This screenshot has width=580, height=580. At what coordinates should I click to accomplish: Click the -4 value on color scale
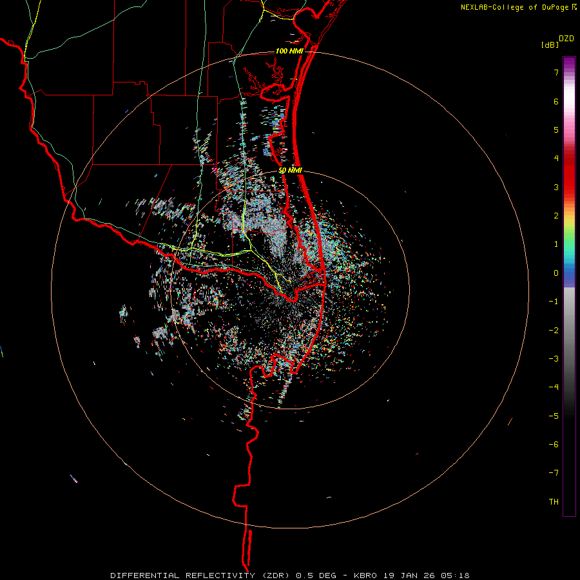pos(554,387)
